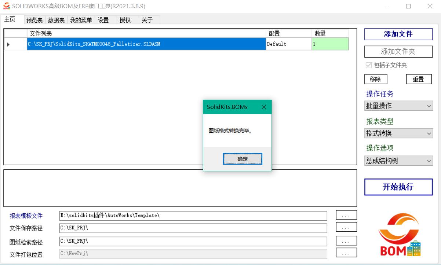Click the browse button for 文件保存路径
Viewport: 441px width, 265px height.
coord(346,228)
